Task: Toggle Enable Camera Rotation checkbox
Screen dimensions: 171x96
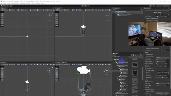Action: tap(145, 18)
